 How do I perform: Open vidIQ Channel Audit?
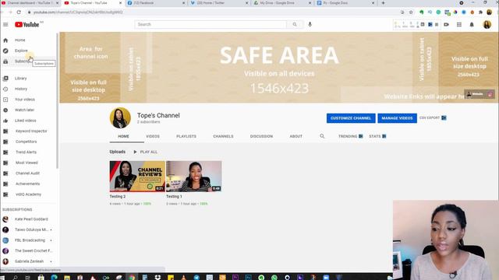[29, 173]
